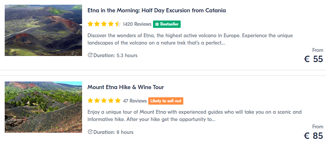The height and width of the screenshot is (143, 326).
Task: Open Etna in the Morning excursion title
Action: (157, 10)
